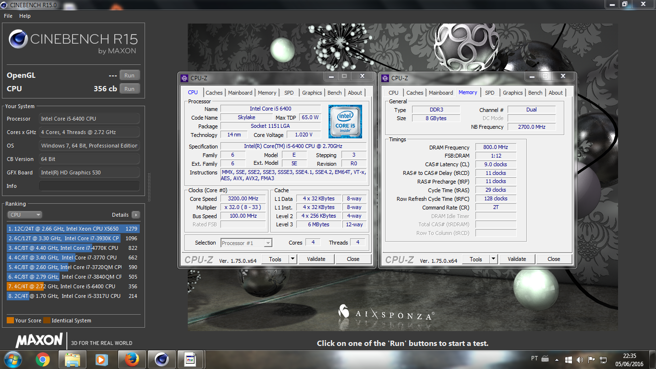Open SPD tab in right CPU-Z window
Image resolution: width=656 pixels, height=369 pixels.
point(489,93)
